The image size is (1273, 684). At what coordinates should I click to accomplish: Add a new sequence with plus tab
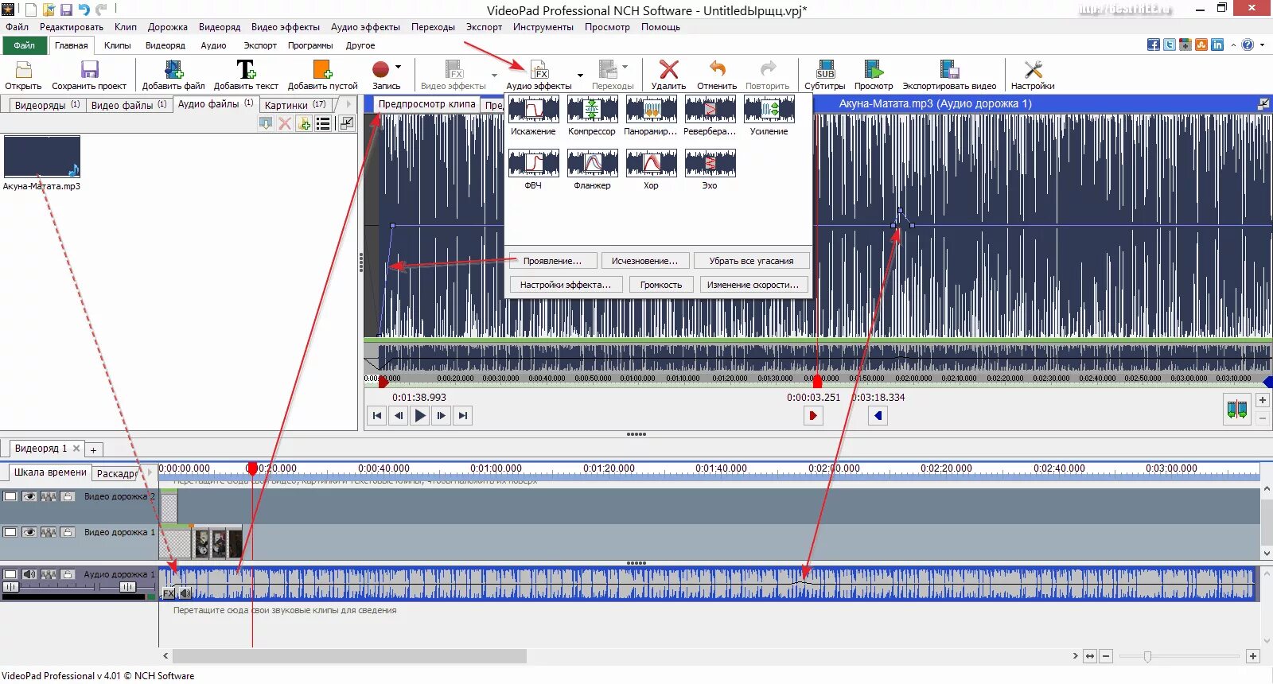click(93, 450)
